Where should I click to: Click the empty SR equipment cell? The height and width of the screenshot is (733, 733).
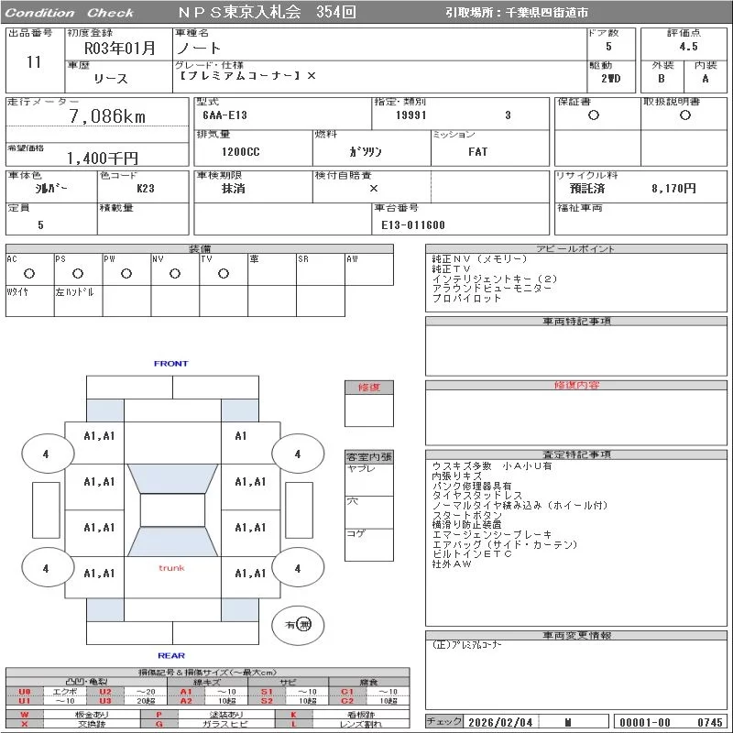[x=321, y=269]
